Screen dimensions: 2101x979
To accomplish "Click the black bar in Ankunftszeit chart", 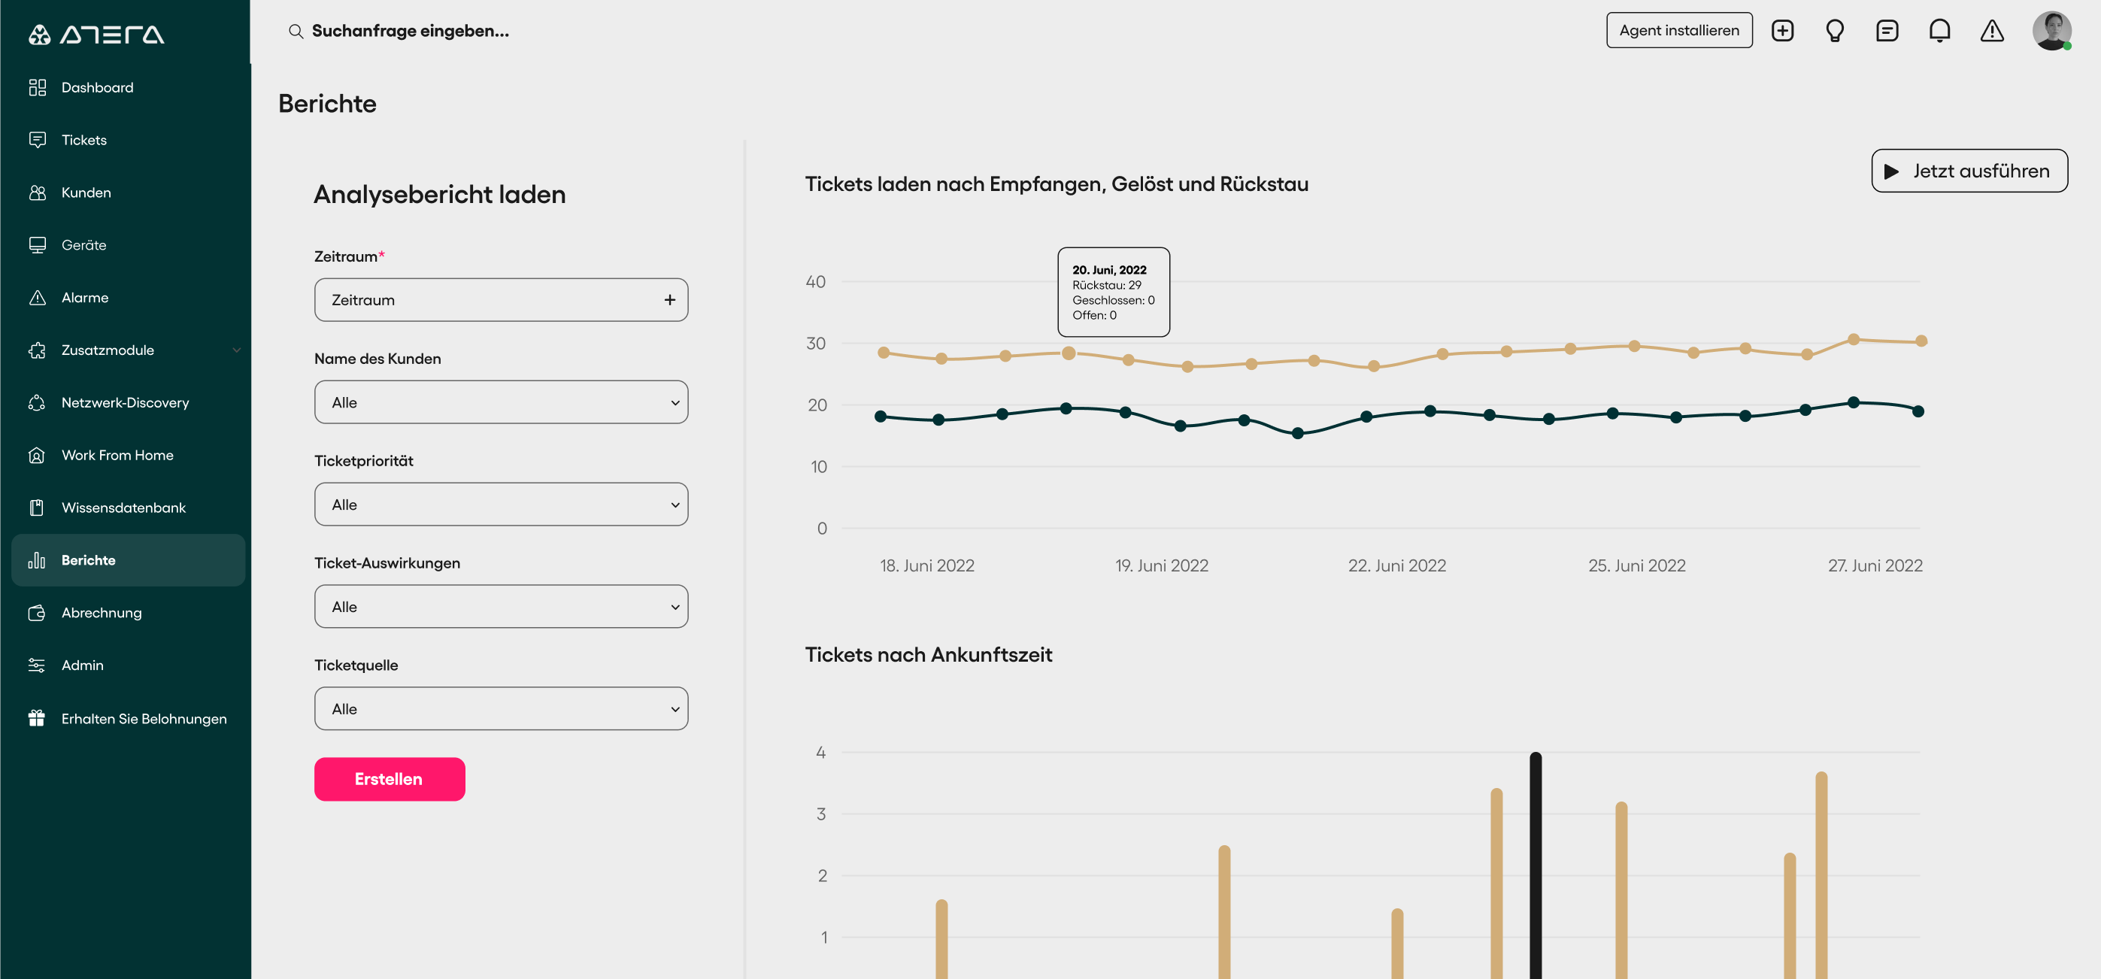I will (1536, 865).
